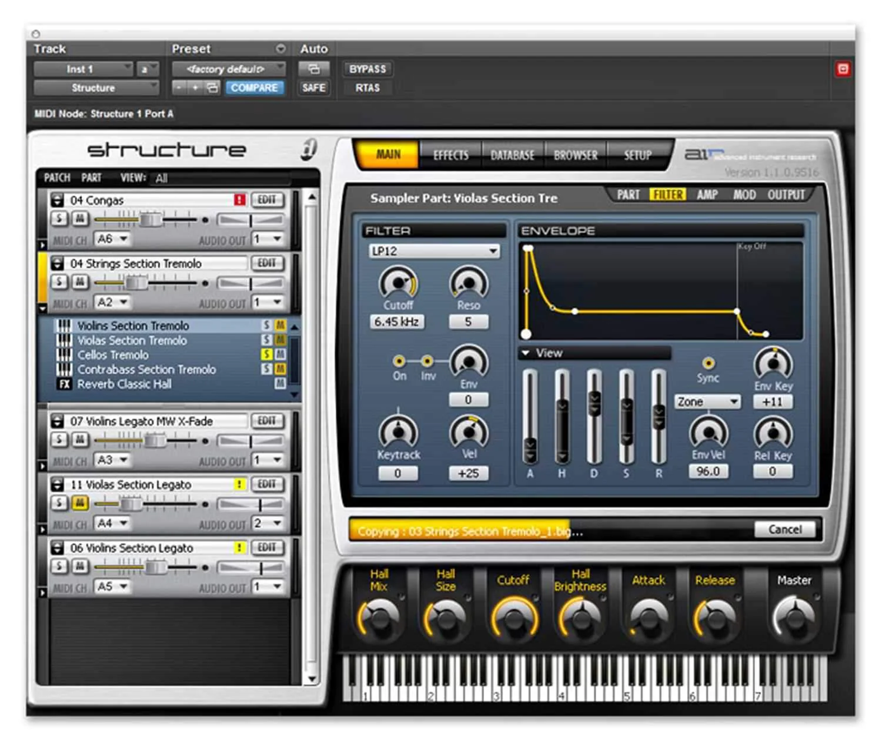Screen dimensions: 882x743
Task: Open the Structure info "i" icon
Action: [309, 149]
